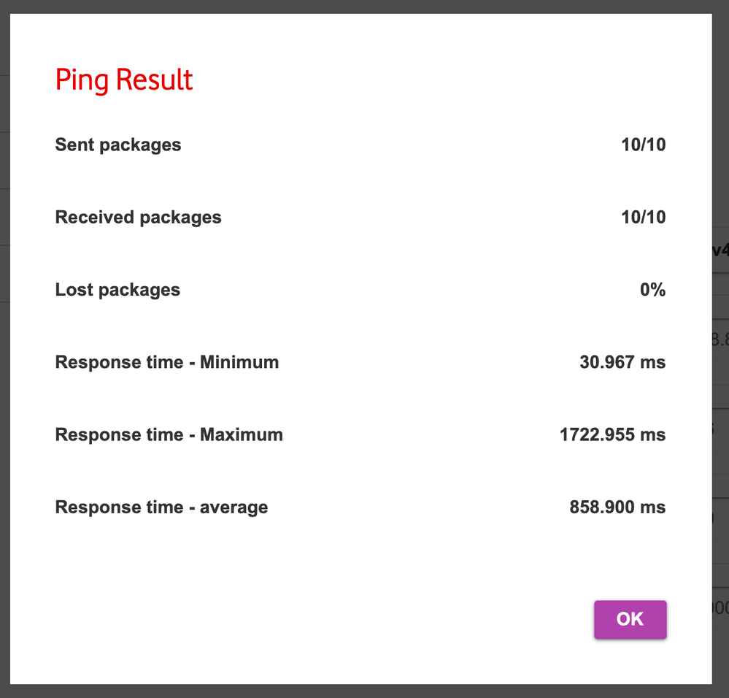
Task: Select the Response time - Minimum label
Action: coord(167,362)
